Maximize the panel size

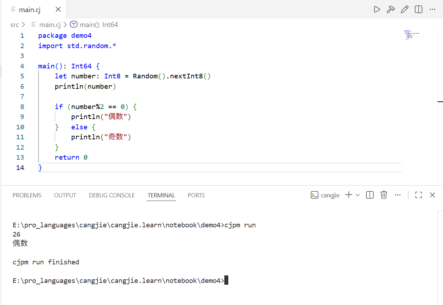[x=419, y=195]
